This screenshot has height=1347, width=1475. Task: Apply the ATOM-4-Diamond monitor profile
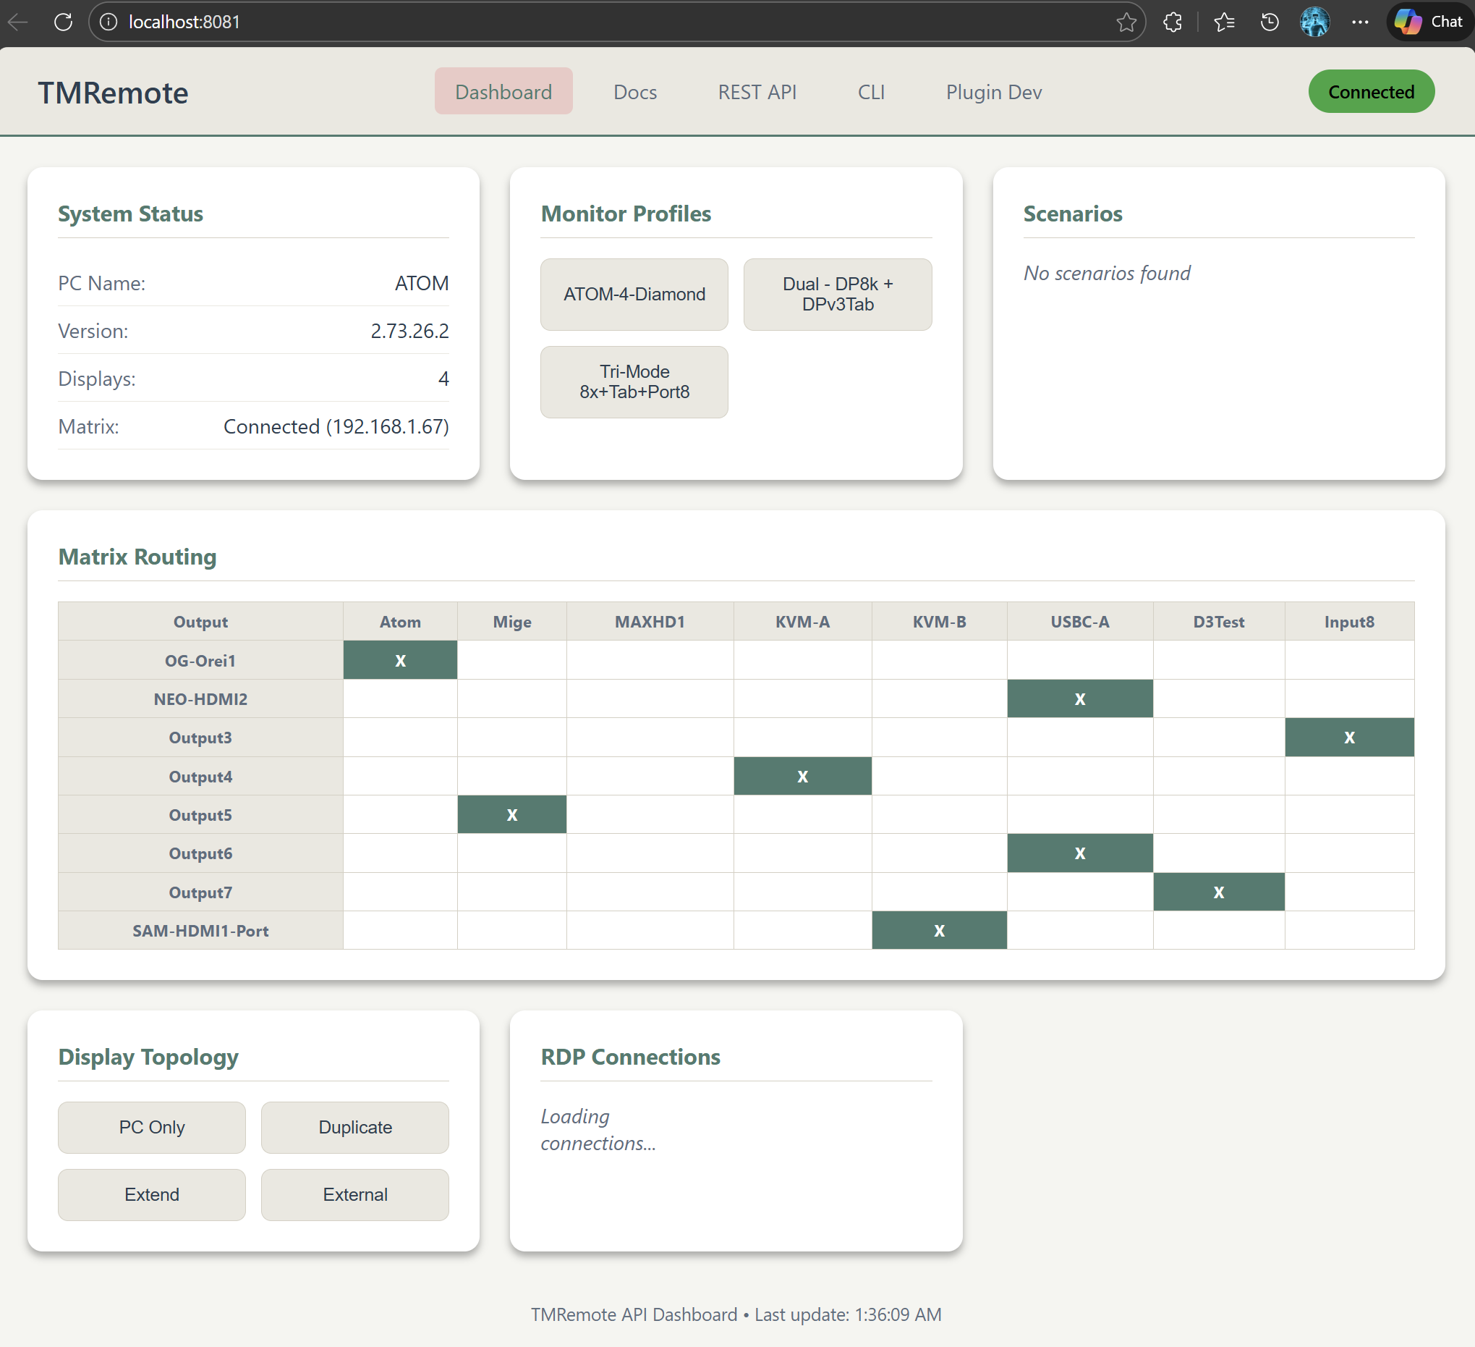coord(634,295)
